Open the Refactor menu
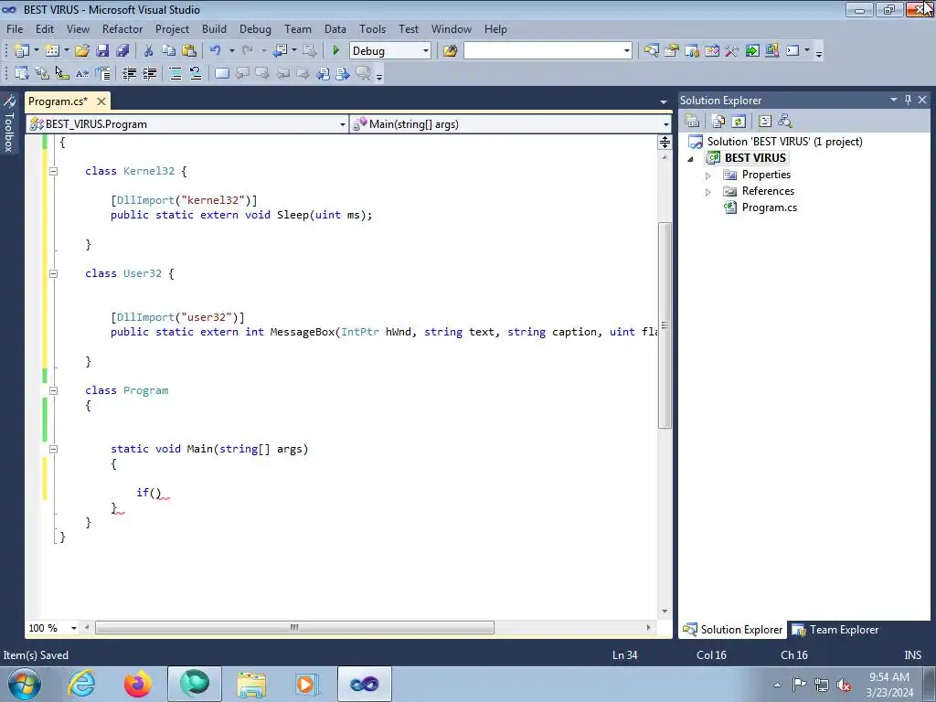This screenshot has height=702, width=936. click(122, 28)
